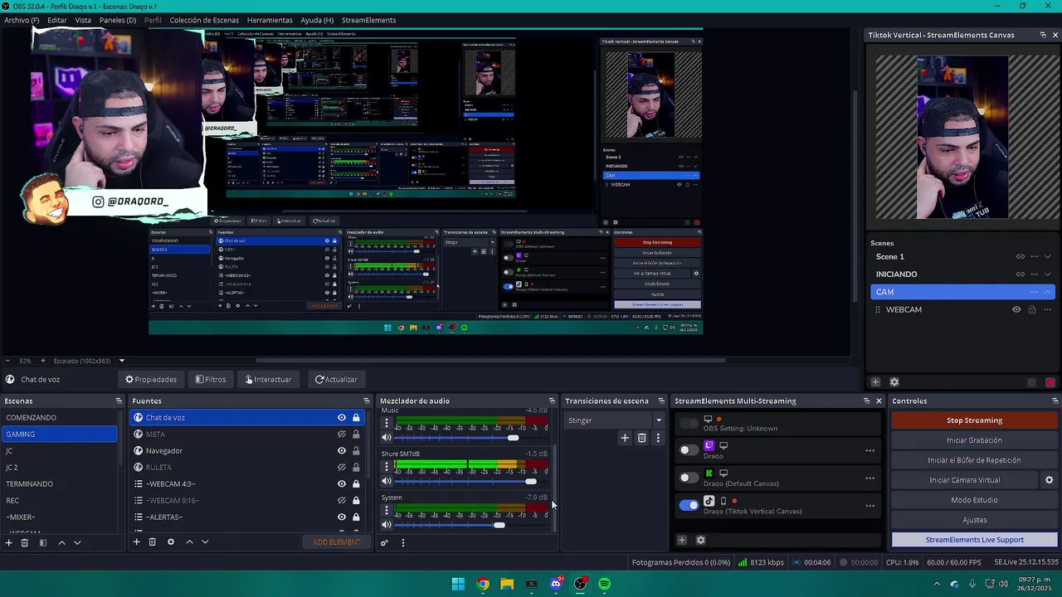The height and width of the screenshot is (597, 1062).
Task: Toggle visibility of Chat de voz source
Action: (341, 417)
